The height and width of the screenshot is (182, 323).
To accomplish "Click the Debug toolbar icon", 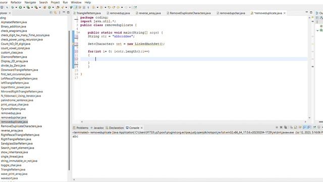I will [x=13, y=7].
